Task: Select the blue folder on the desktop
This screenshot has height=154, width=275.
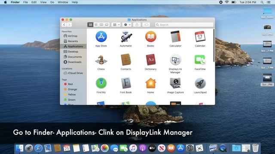Action: pos(267,11)
